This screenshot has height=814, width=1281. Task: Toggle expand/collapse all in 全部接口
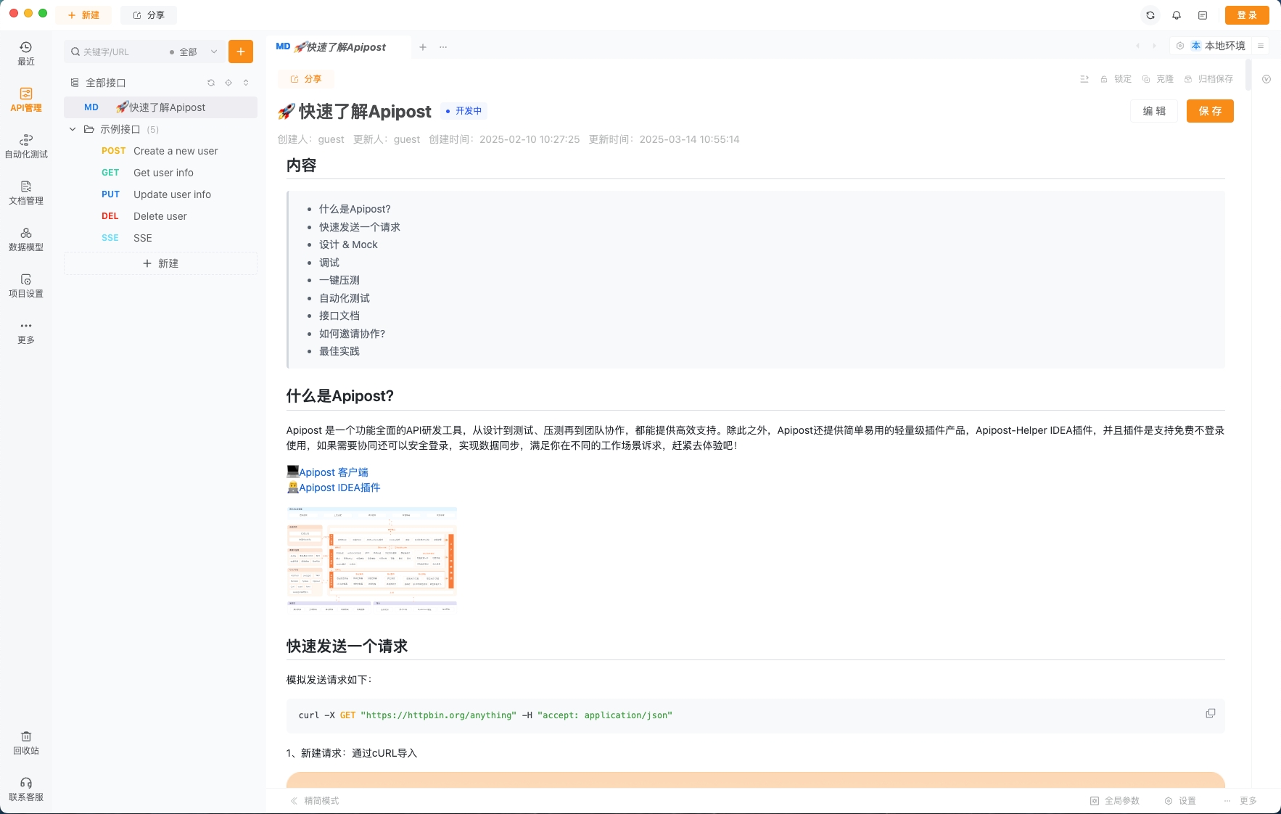click(246, 83)
